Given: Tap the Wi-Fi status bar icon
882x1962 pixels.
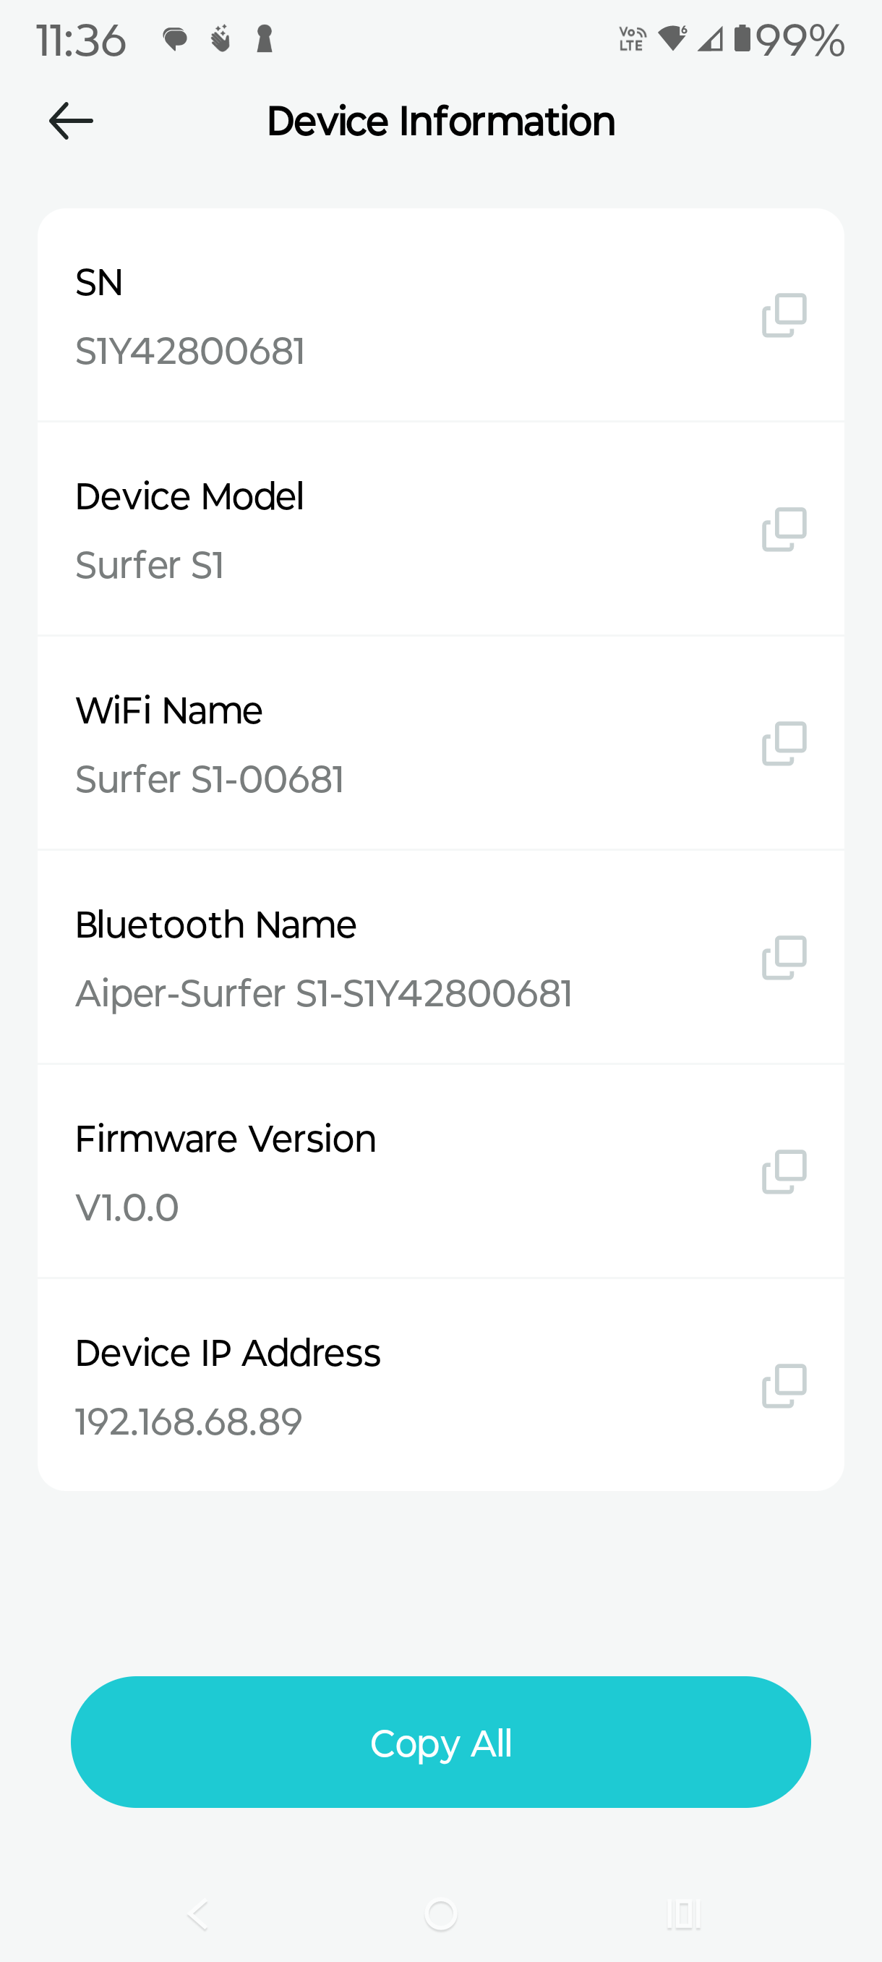Looking at the screenshot, I should pos(673,38).
